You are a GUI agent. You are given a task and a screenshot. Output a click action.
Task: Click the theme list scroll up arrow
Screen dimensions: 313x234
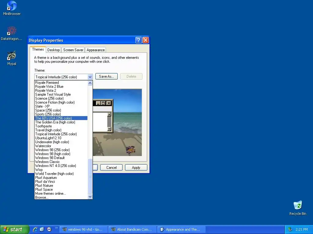(x=90, y=83)
